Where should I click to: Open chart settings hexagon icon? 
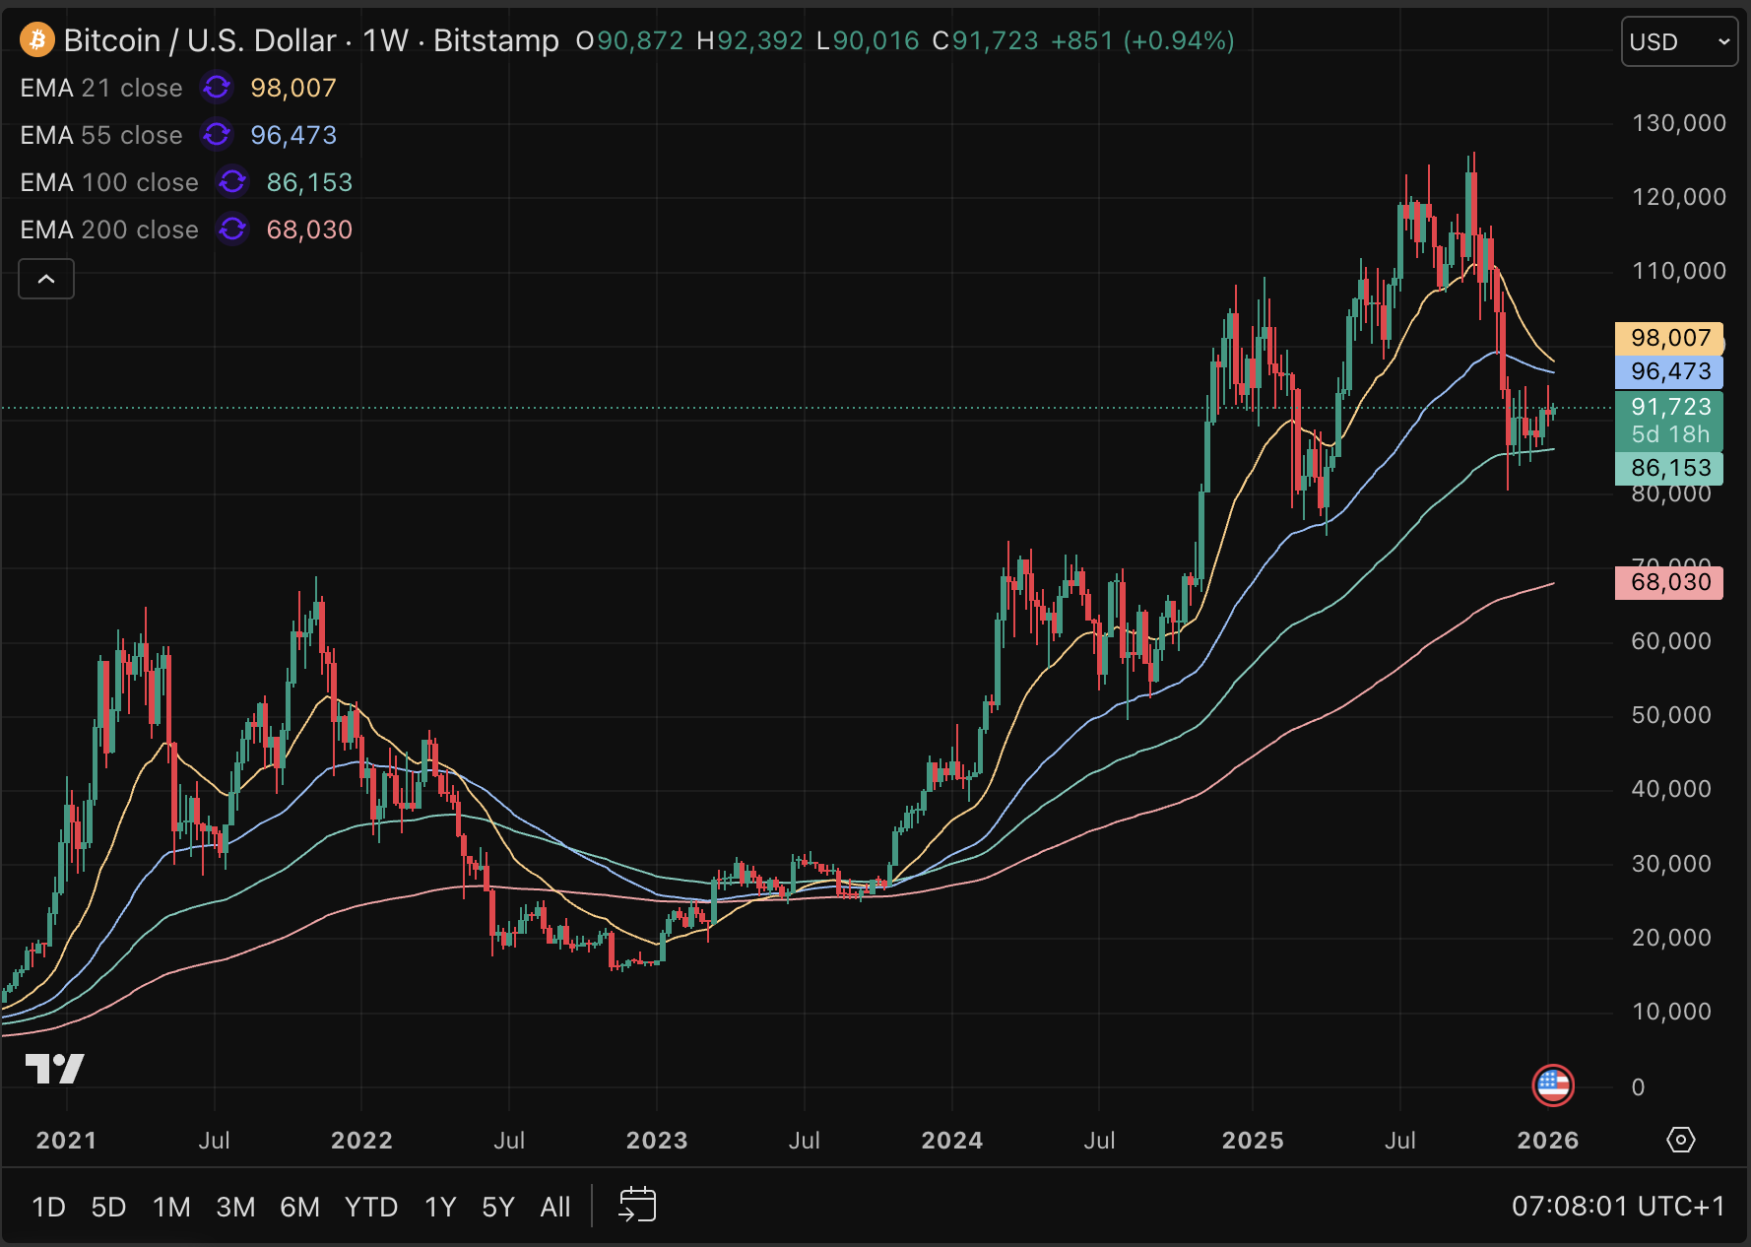(1680, 1140)
